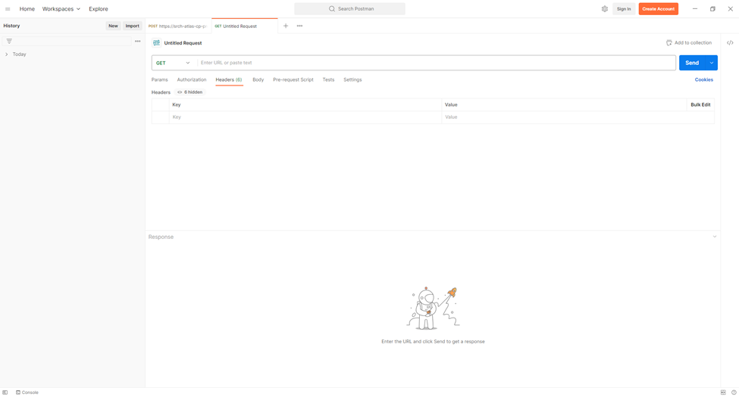
Task: Expand the Today history group
Action: (x=7, y=54)
